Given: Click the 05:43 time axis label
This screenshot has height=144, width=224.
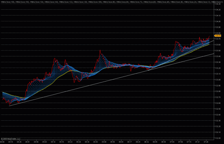Looking at the screenshot, I should tap(96, 142).
